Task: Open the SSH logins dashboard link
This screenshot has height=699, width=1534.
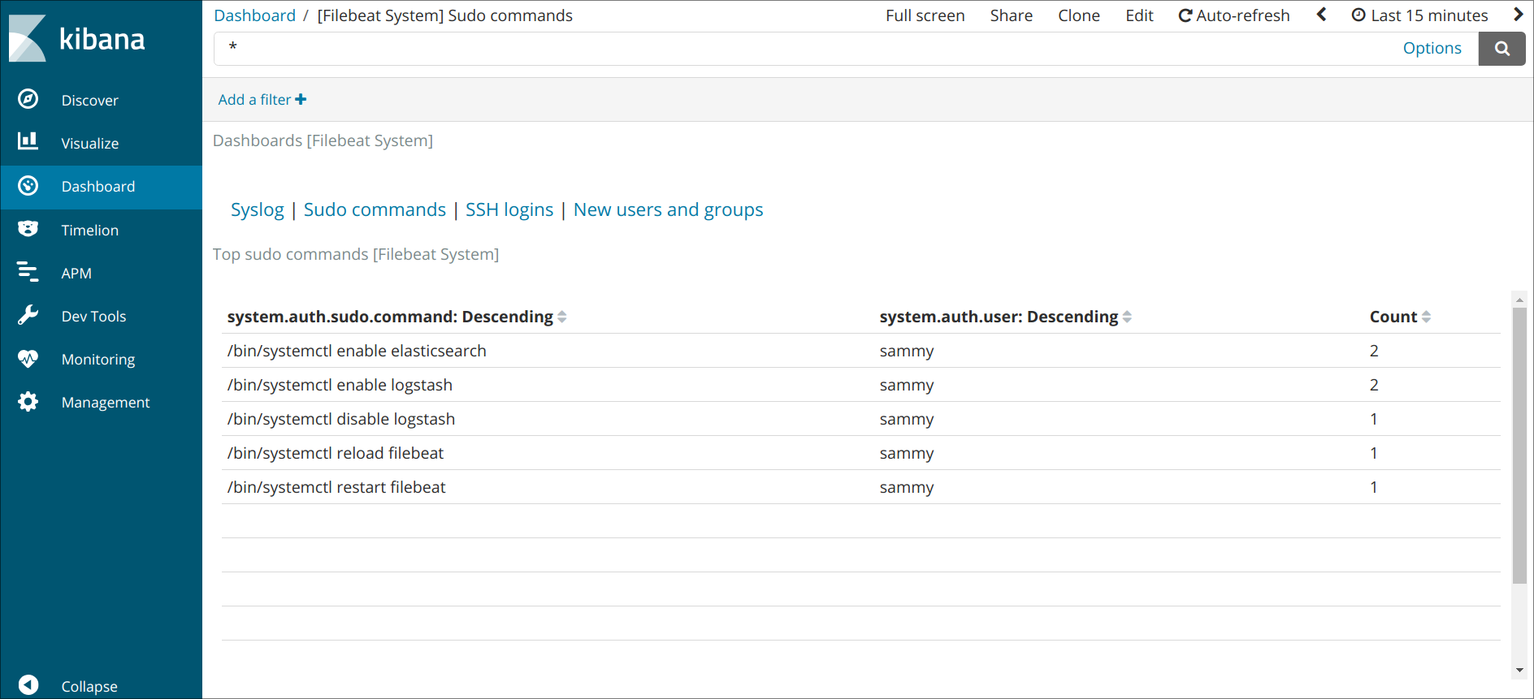Action: coord(509,209)
